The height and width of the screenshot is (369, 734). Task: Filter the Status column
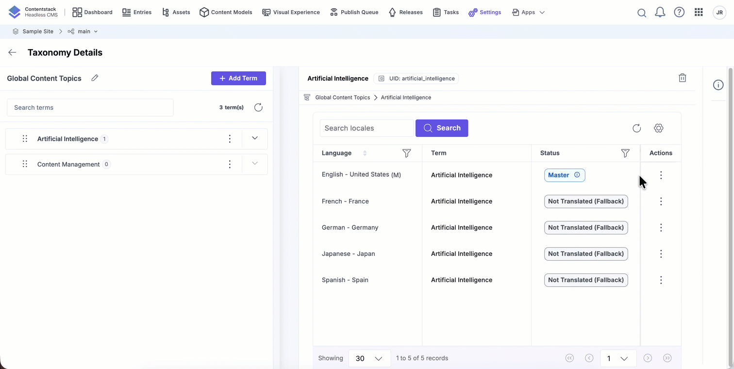click(x=625, y=153)
